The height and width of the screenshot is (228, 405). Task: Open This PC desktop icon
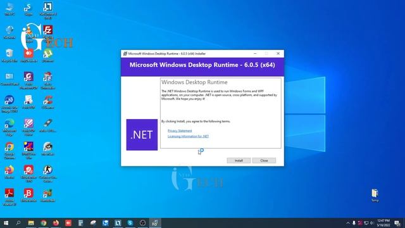9,9
